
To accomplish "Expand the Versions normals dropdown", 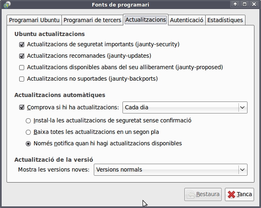I will click(170, 170).
